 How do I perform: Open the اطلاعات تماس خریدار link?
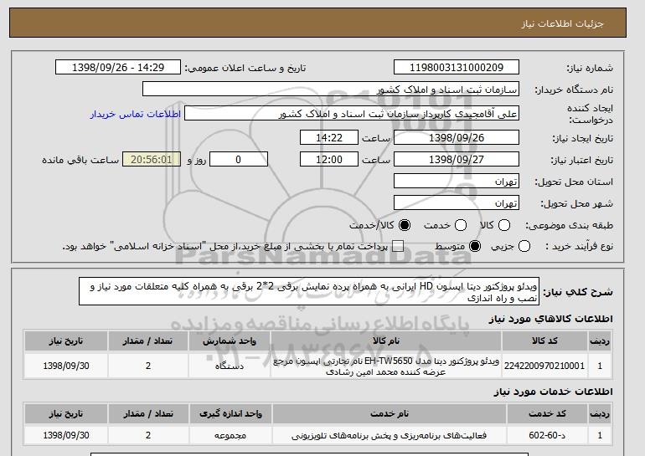136,114
